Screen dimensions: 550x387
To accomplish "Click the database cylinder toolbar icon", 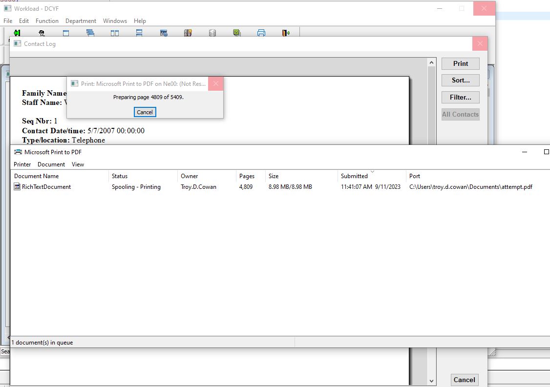I will [x=212, y=33].
